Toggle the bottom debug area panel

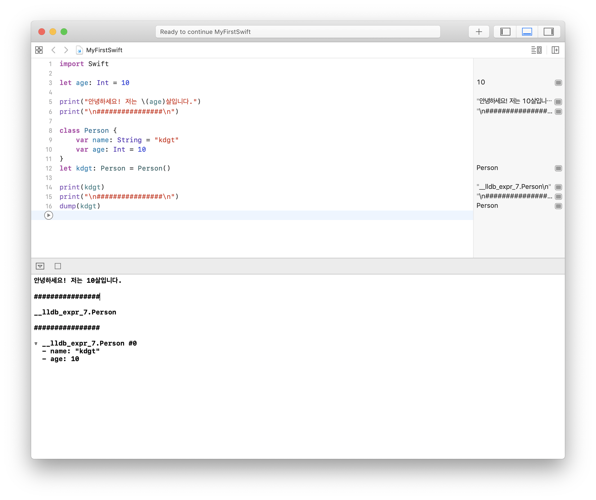pos(527,32)
